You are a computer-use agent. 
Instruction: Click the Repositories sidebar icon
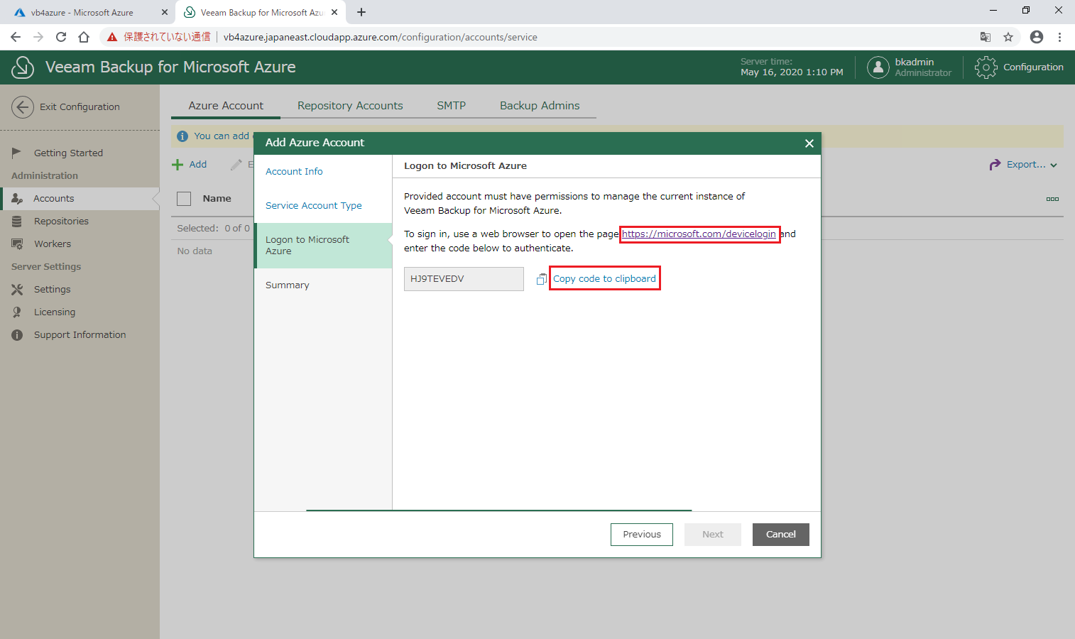tap(17, 222)
